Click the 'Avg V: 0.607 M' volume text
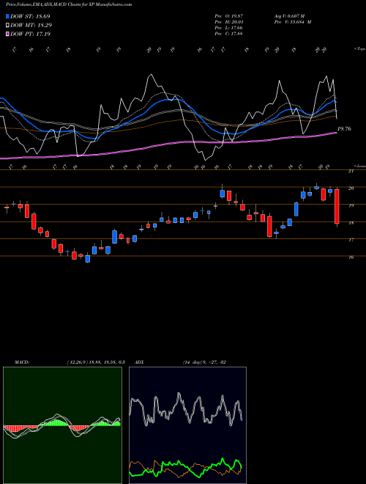This screenshot has width=366, height=484. [x=289, y=16]
